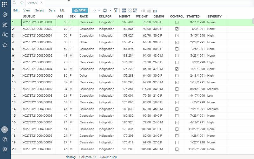The width and height of the screenshot is (254, 159).
Task: Open the Help question mark icon
Action: click(5, 139)
